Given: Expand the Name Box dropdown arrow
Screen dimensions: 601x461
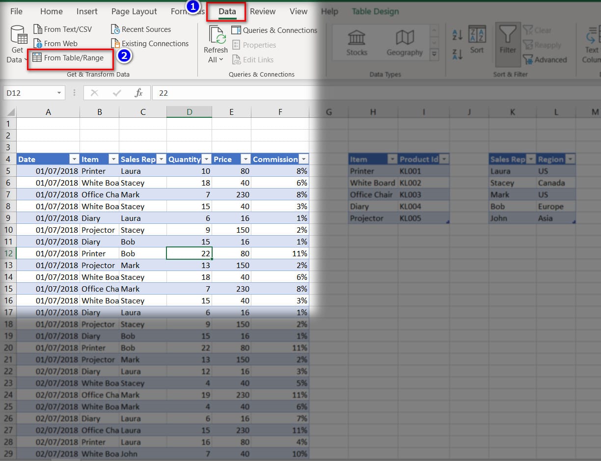Looking at the screenshot, I should 59,93.
